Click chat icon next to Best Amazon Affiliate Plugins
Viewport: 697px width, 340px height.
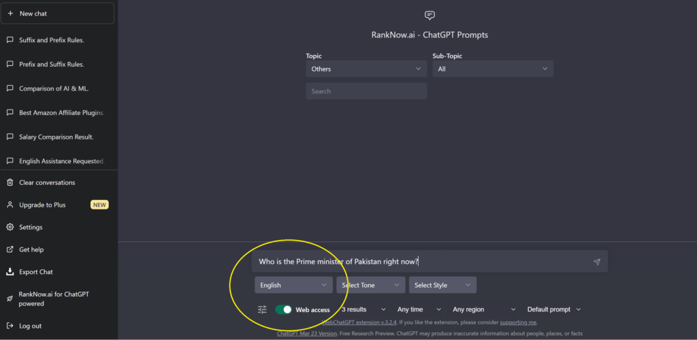pyautogui.click(x=10, y=113)
